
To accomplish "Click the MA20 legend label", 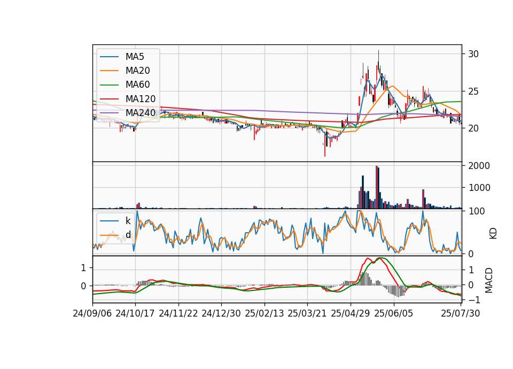I will coord(137,71).
